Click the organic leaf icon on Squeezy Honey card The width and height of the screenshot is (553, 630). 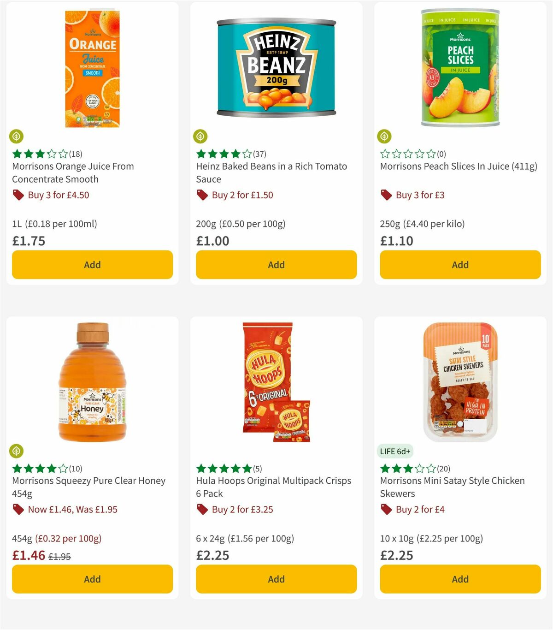(x=17, y=451)
